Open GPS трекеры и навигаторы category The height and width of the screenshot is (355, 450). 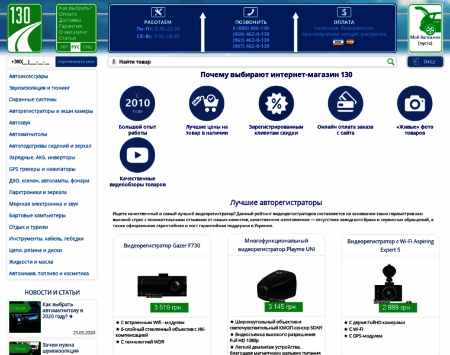[x=42, y=169]
